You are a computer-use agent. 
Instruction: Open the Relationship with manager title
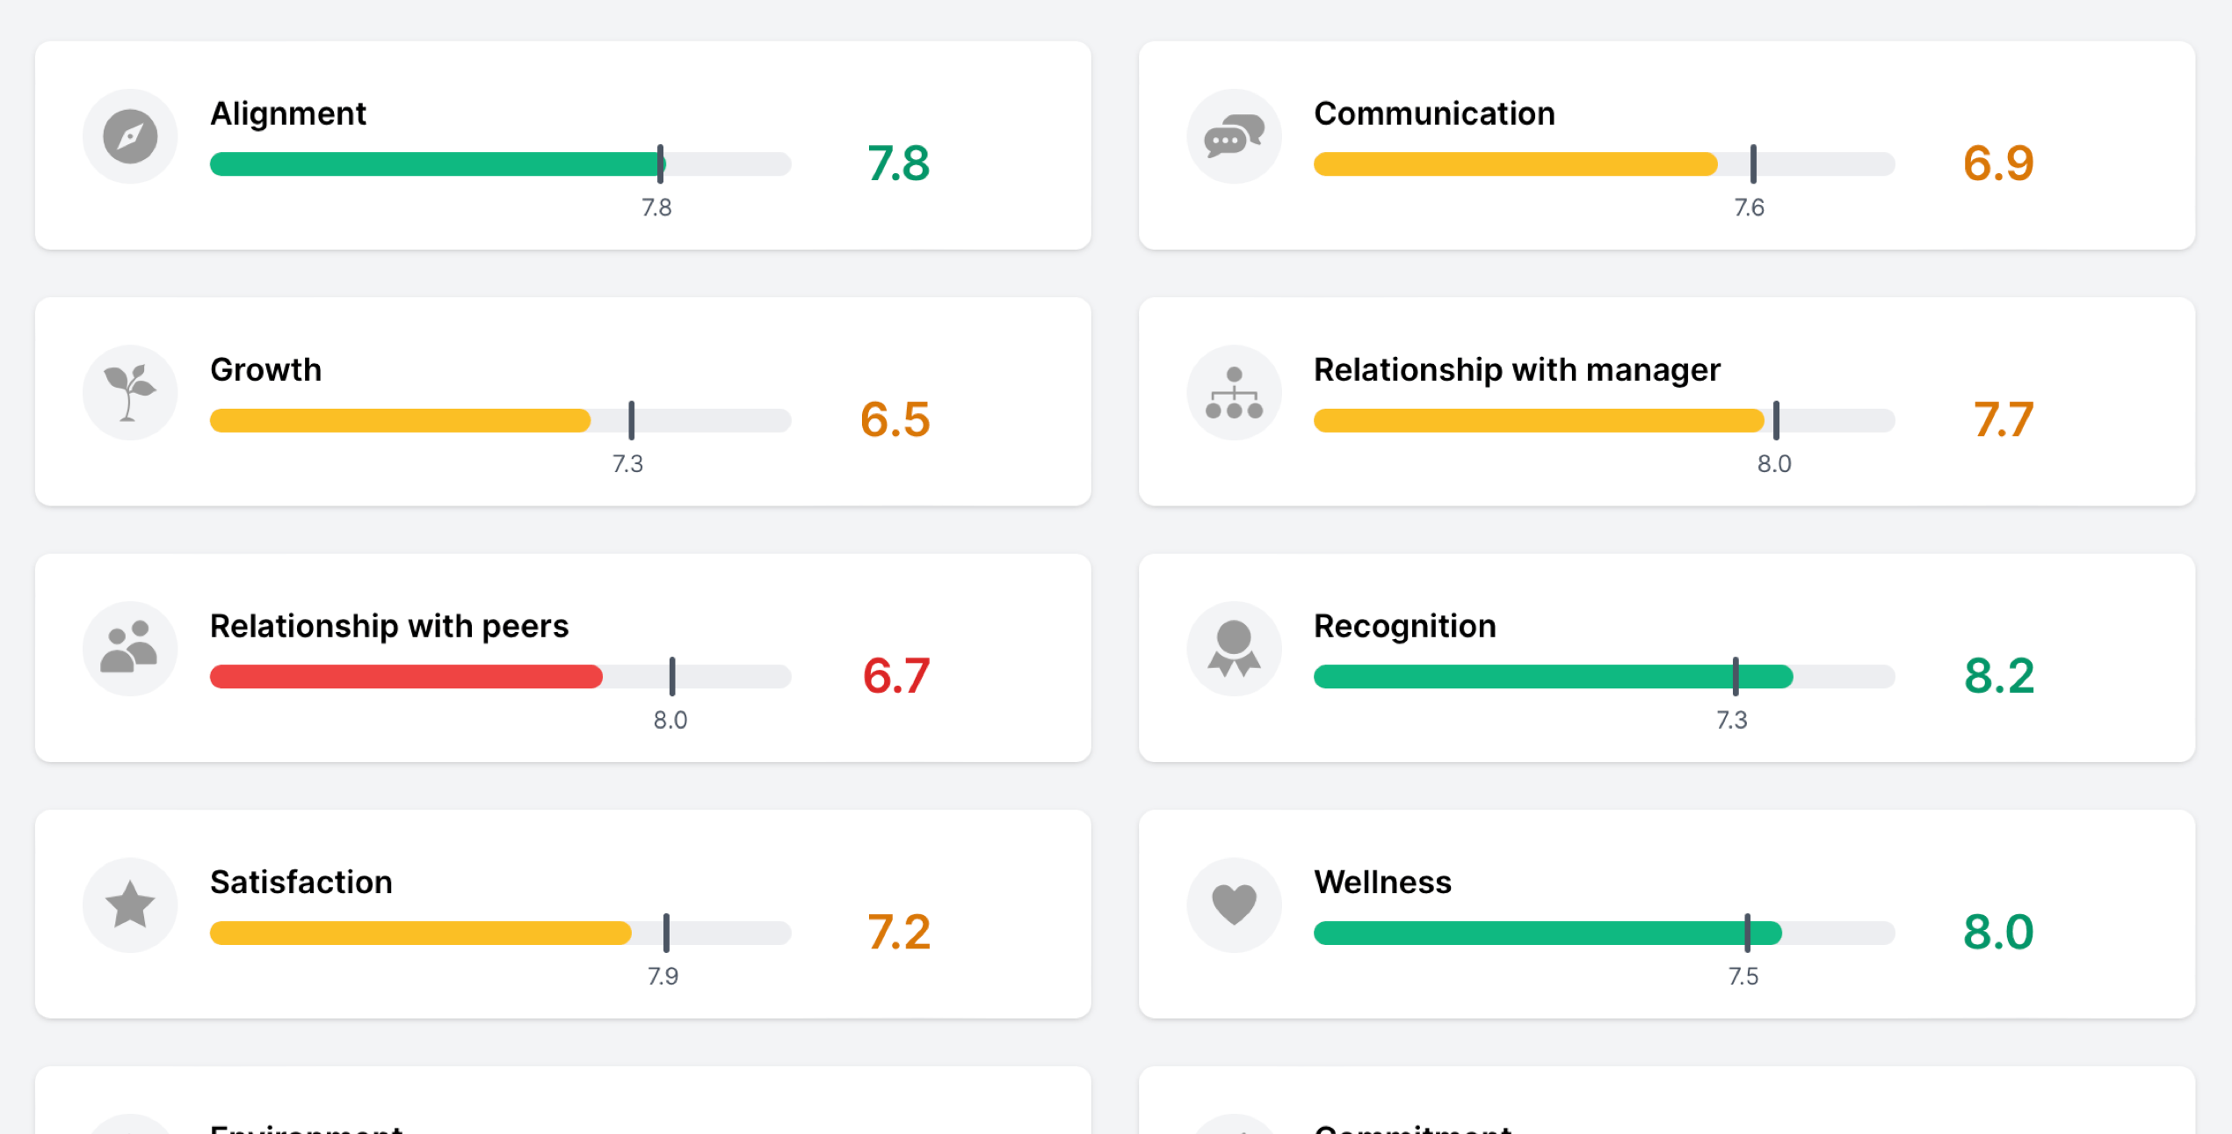coord(1516,370)
